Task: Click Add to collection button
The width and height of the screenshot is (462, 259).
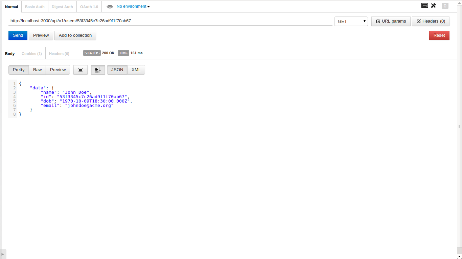Action: click(75, 35)
